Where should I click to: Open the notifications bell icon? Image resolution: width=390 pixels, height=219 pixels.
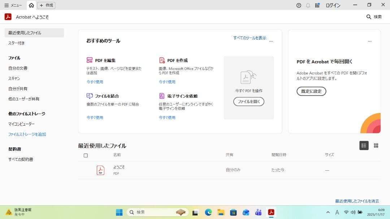[x=308, y=5]
